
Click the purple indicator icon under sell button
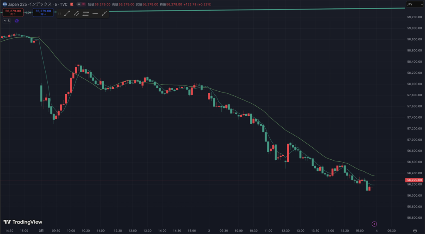[x=17, y=21]
